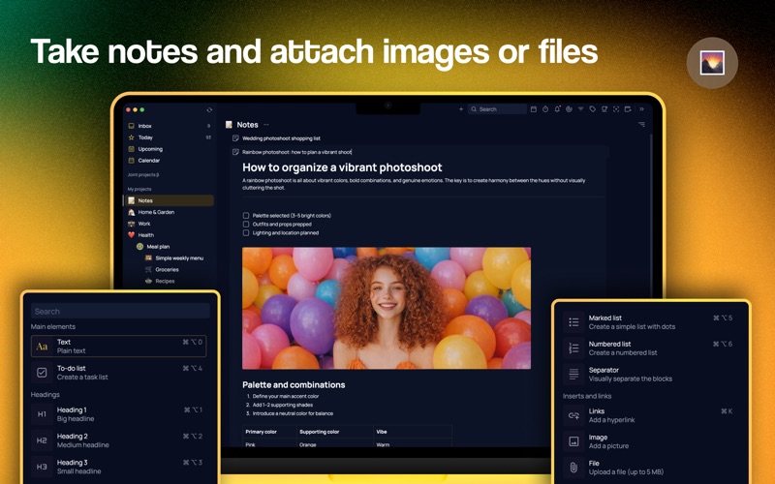Open the tags icon in the toolbar
The width and height of the screenshot is (775, 484).
coord(593,109)
